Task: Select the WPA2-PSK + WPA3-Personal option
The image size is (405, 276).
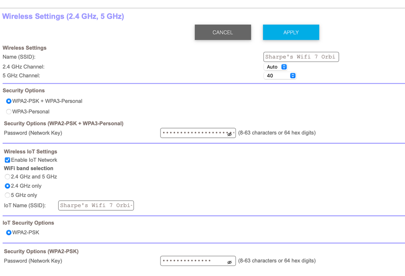Action: tap(9, 101)
